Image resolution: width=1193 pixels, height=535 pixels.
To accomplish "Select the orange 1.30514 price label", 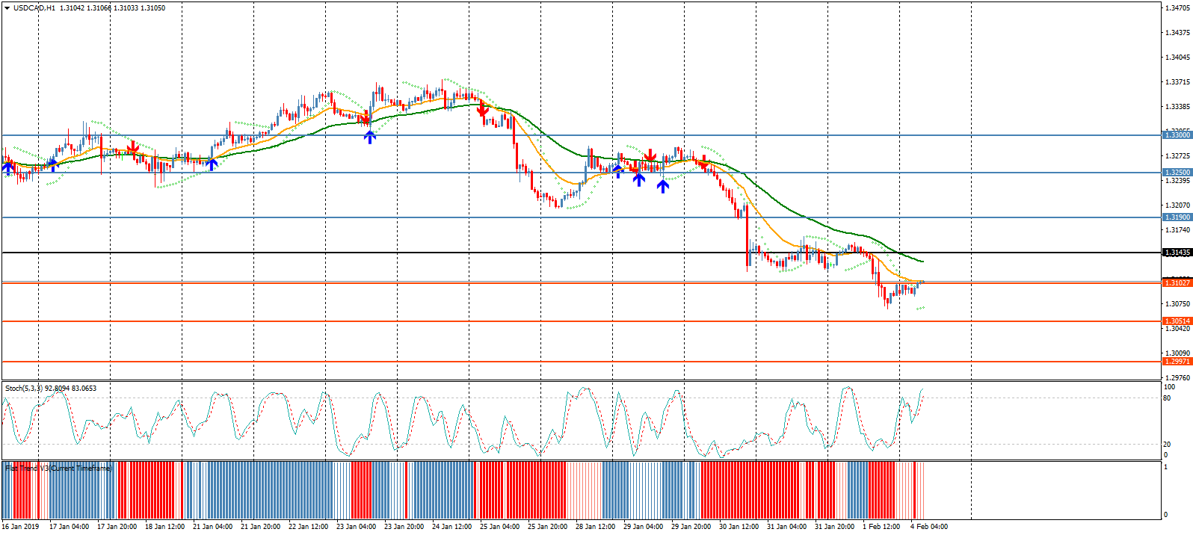I will pyautogui.click(x=1177, y=321).
